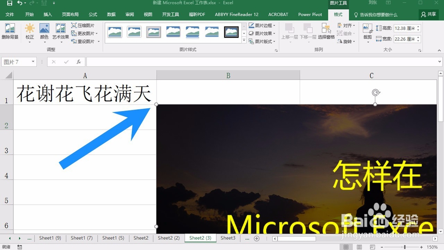Viewport: 444px width, 250px height.
Task: Open the Corrections (校正) tool
Action: (30, 33)
